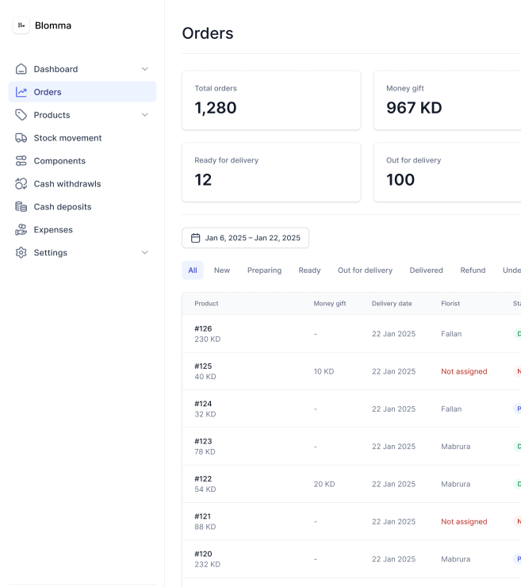Click the Expenses hand icon
This screenshot has height=587, width=521.
tap(21, 230)
